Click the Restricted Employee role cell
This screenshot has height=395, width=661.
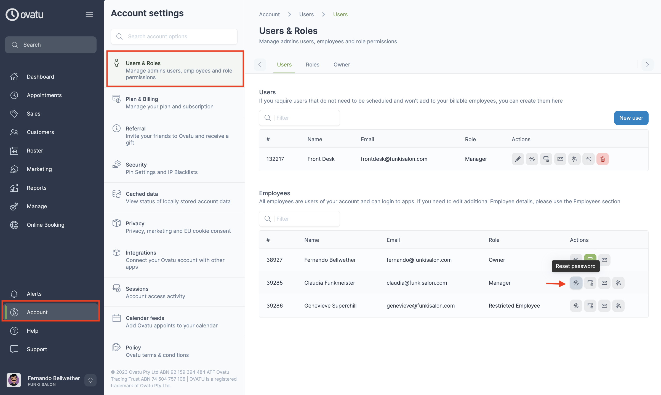[x=514, y=306]
